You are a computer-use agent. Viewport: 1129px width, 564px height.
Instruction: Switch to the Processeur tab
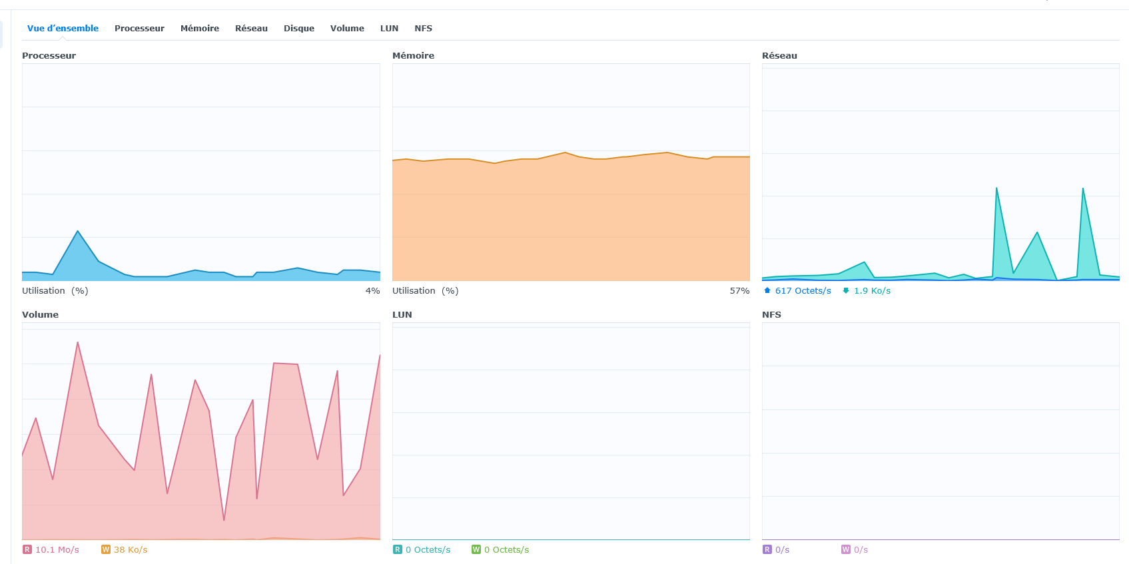139,29
